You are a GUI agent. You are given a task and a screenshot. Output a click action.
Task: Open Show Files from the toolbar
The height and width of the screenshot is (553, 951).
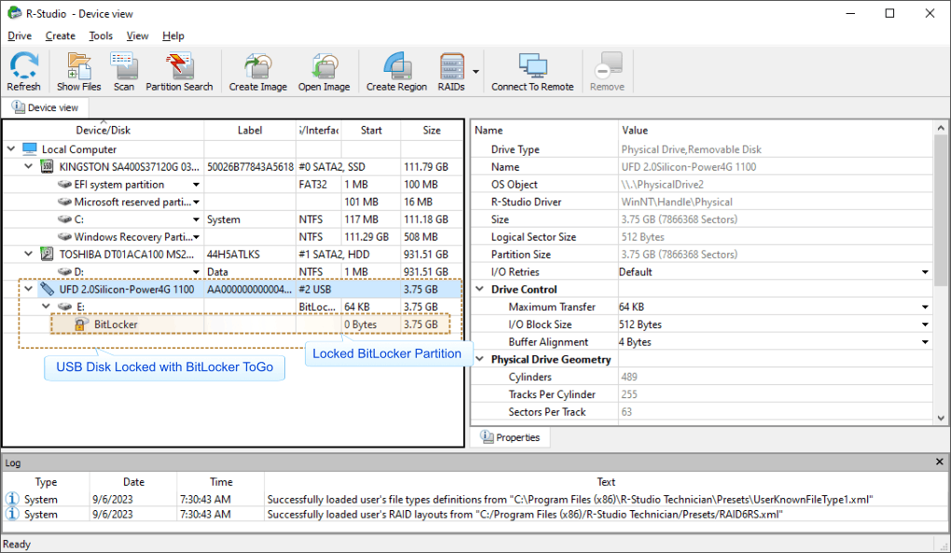click(x=79, y=65)
